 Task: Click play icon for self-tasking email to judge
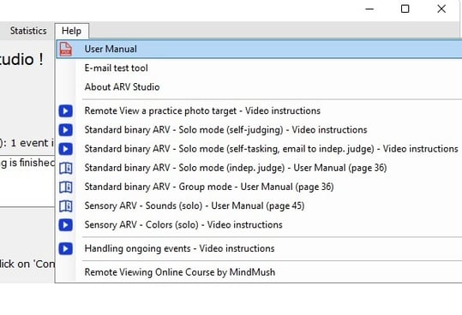(x=66, y=149)
